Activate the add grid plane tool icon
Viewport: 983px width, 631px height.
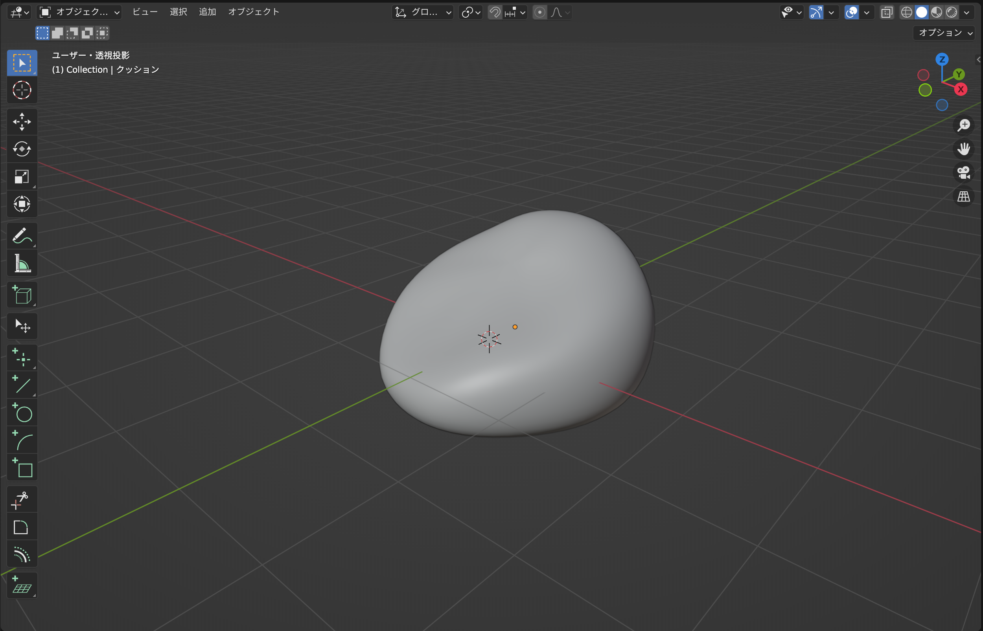(22, 585)
